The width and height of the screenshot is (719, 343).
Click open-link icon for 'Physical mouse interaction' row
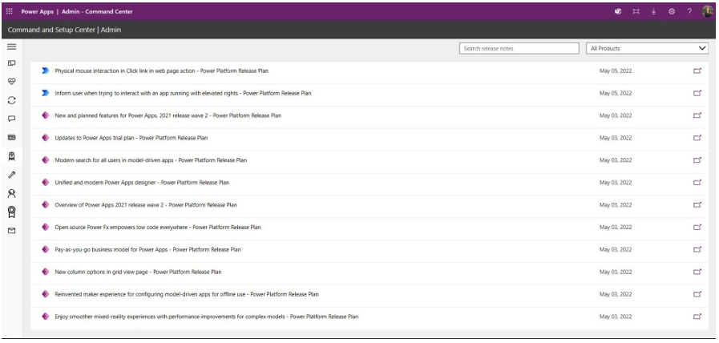tap(697, 71)
